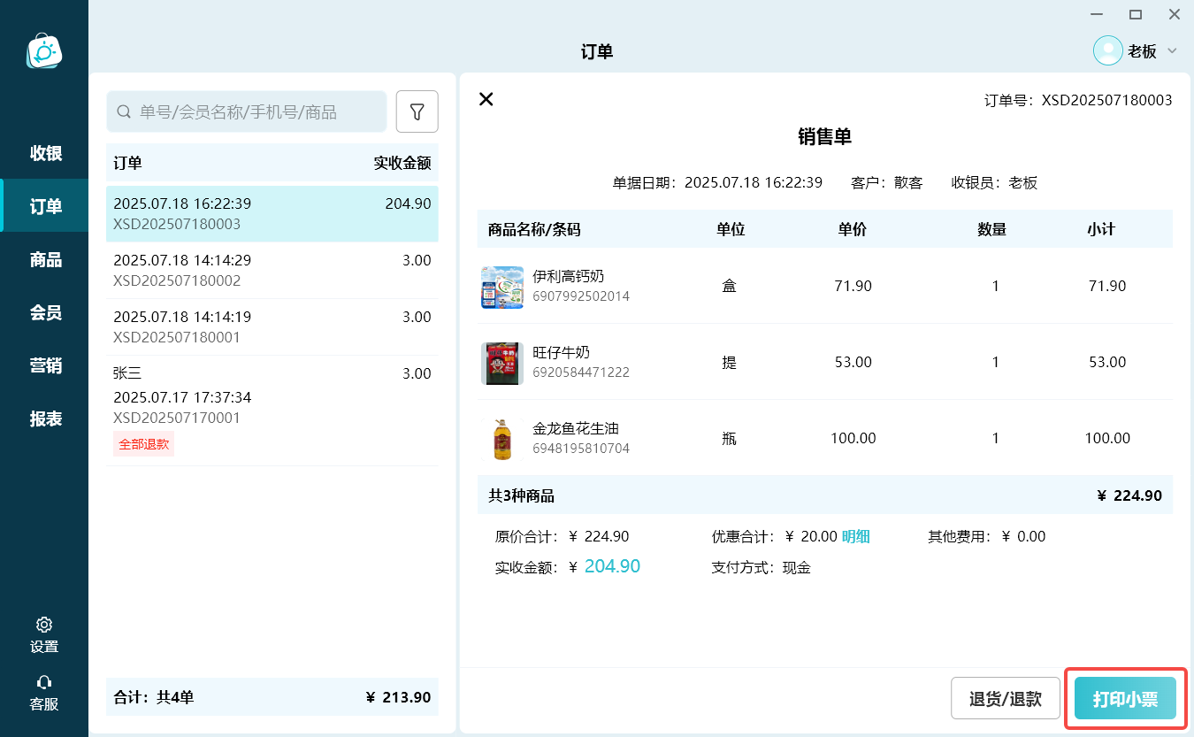1194x737 pixels.
Task: Click the order number XSD202507180003 in the header
Action: pos(1106,100)
